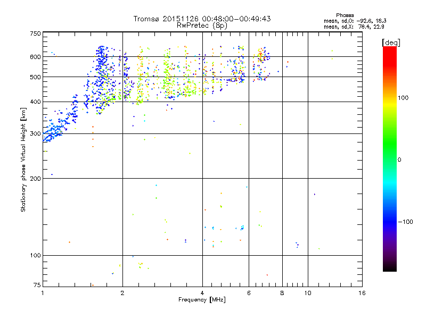
Task: Click the plot title 'Tromsø 20151126 00:48:00-00:49:43'
Action: 202,19
